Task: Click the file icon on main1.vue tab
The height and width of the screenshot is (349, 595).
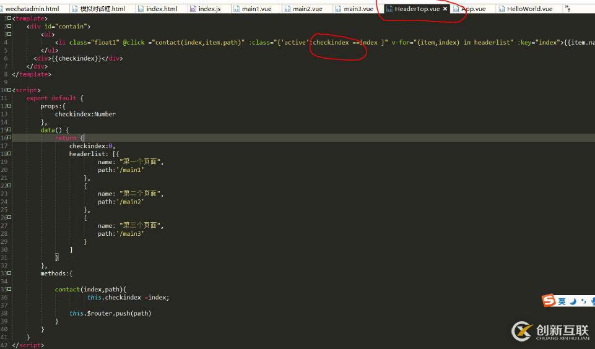Action: [236, 9]
